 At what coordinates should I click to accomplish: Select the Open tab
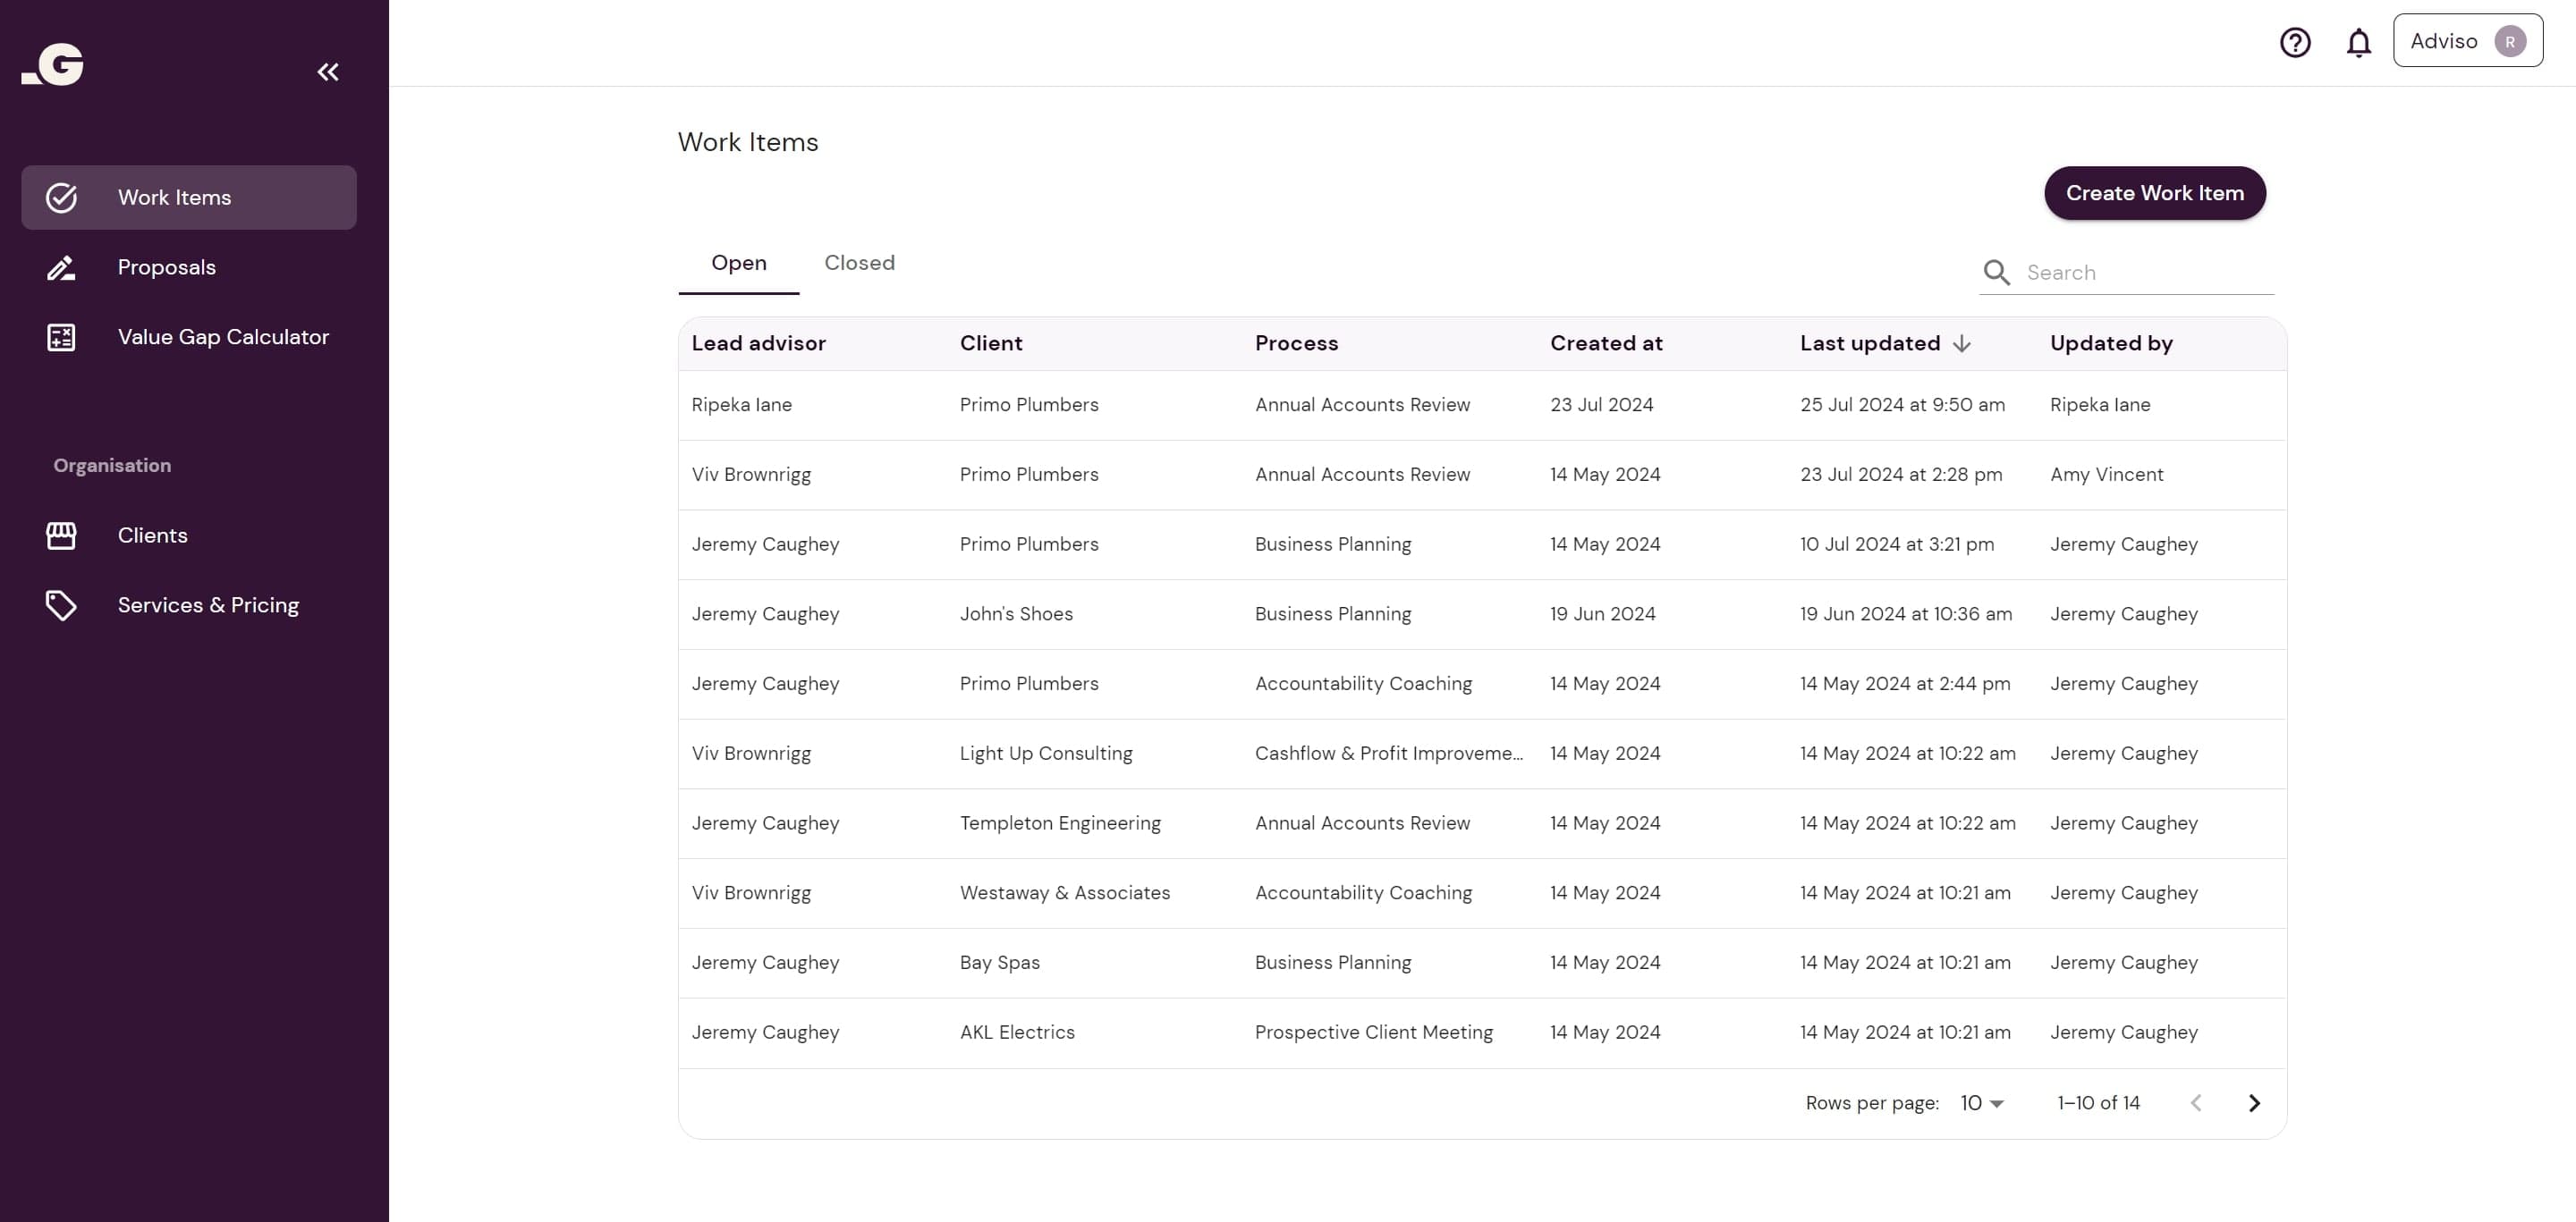(739, 263)
